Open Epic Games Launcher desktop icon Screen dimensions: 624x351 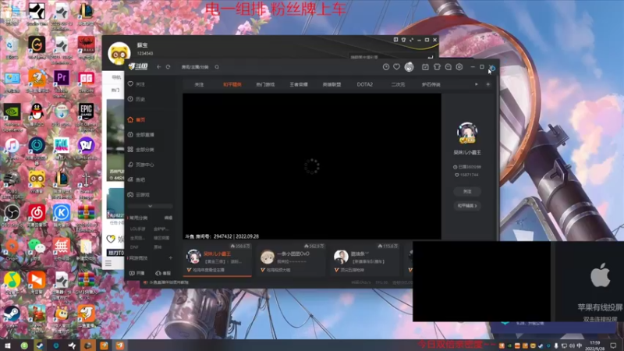click(x=86, y=112)
